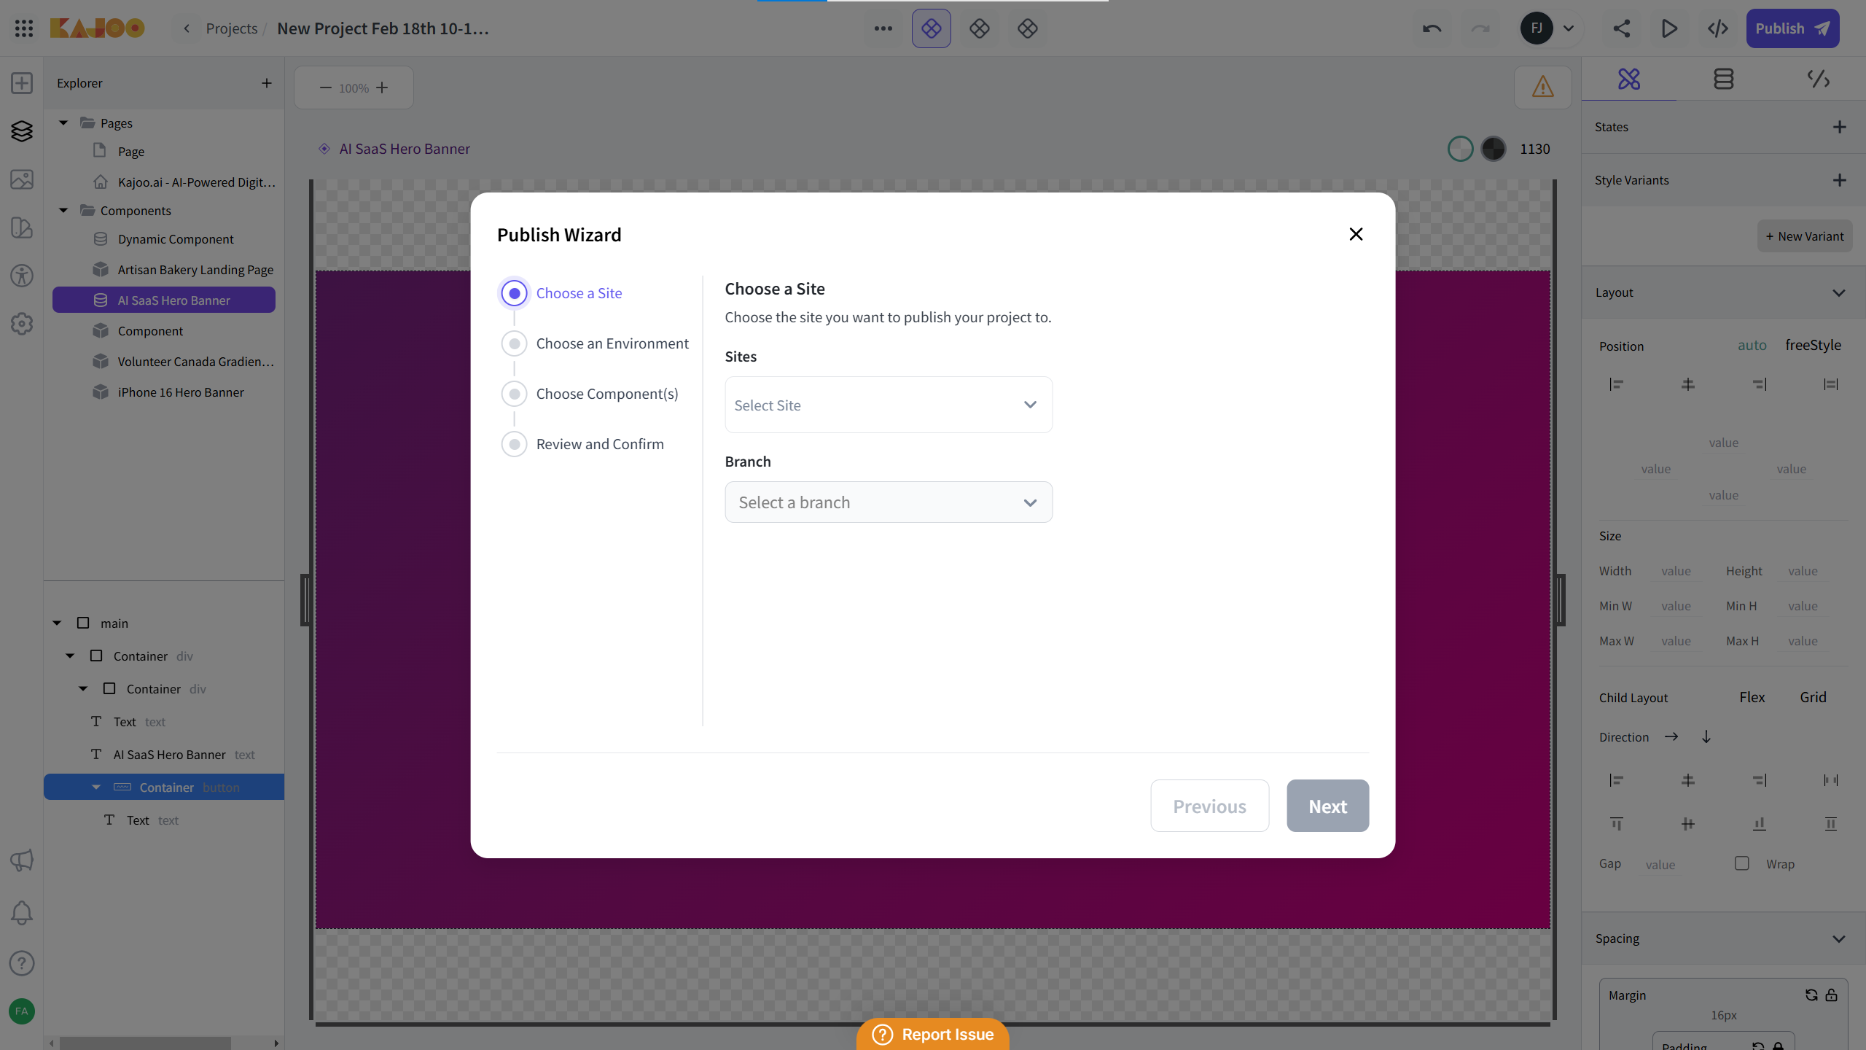Open the share icon in top bar
This screenshot has height=1050, width=1866.
pos(1621,28)
